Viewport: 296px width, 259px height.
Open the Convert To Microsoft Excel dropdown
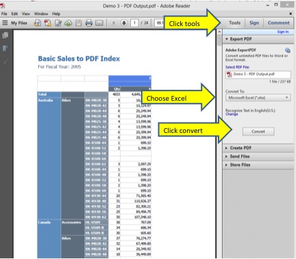(258, 98)
